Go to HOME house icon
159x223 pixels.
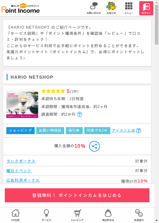pos(16,215)
